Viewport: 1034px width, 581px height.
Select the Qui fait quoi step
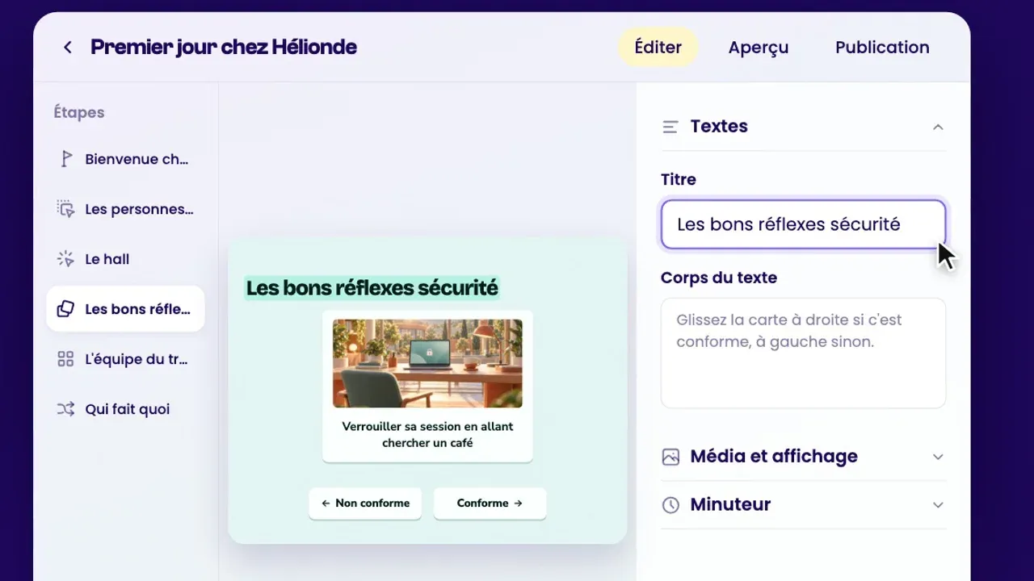click(x=125, y=409)
